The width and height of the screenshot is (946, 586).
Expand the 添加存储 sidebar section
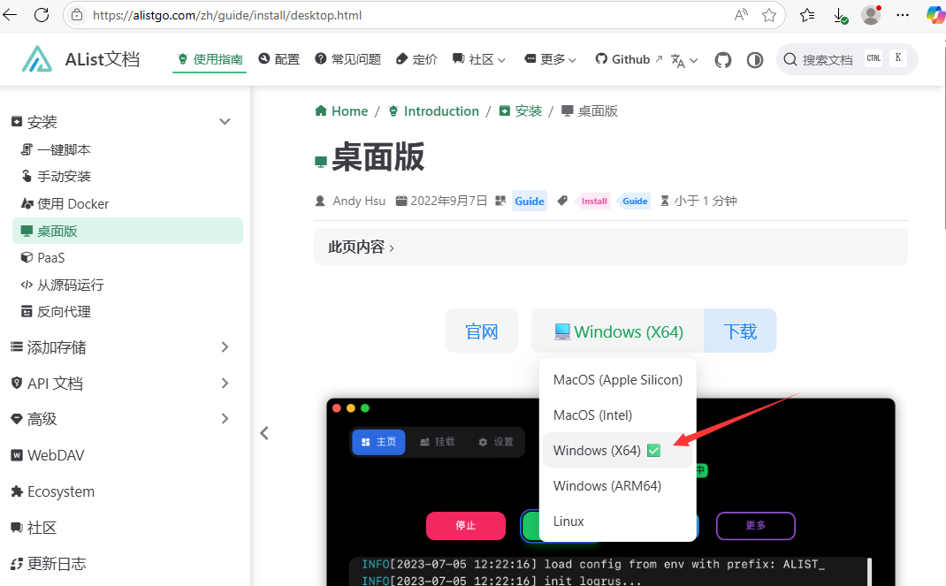point(121,347)
